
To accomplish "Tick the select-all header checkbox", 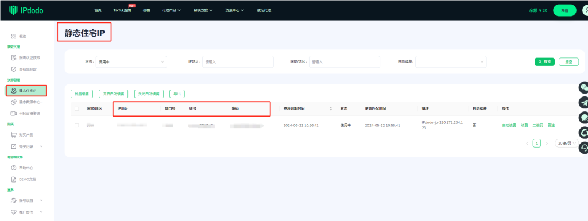I will [77, 108].
